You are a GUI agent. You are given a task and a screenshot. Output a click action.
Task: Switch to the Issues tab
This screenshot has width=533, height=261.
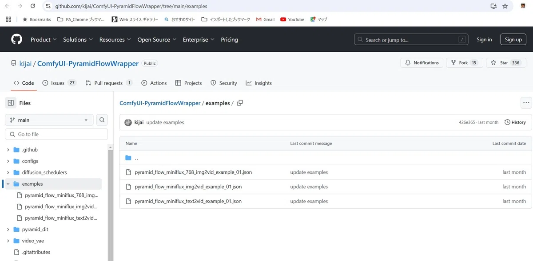tap(59, 83)
